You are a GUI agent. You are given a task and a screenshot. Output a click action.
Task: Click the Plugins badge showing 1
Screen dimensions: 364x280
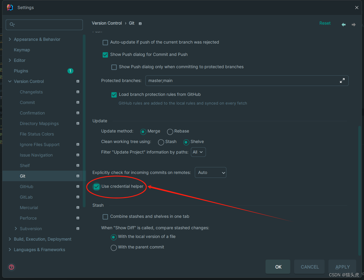point(70,71)
